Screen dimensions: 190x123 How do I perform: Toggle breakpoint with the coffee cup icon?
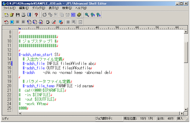(48, 22)
